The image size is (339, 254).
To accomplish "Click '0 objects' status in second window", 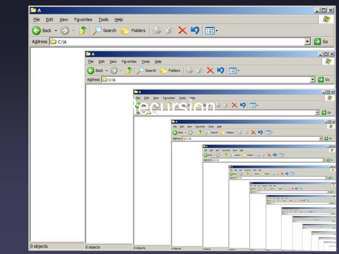I will coord(93,247).
